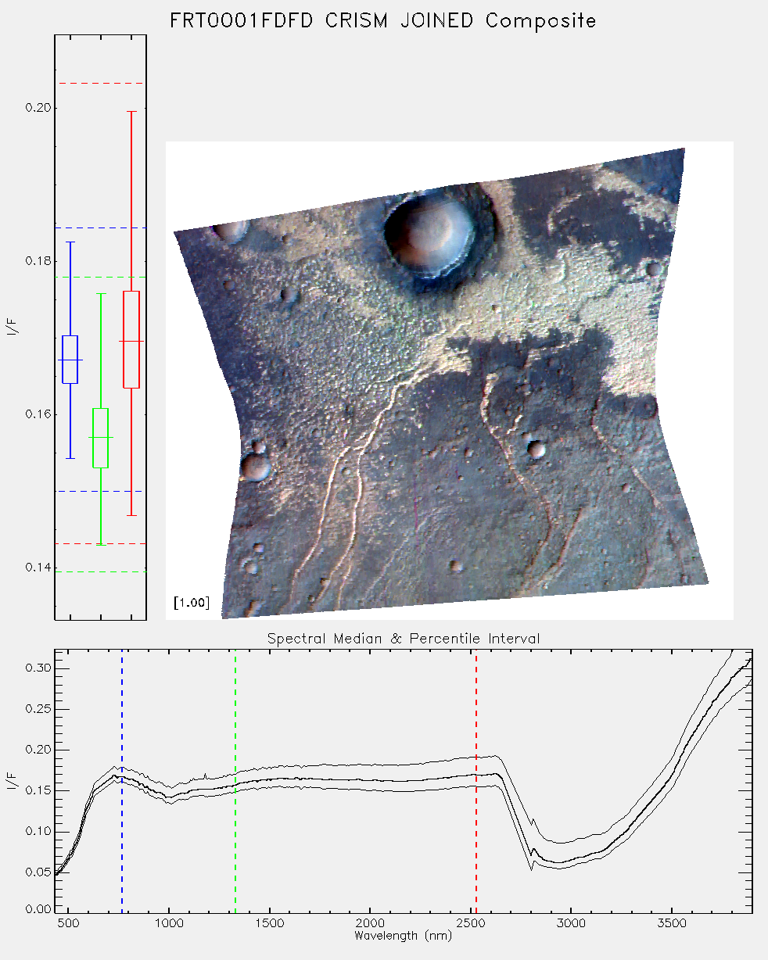Click the blue boxplot box
Image resolution: width=768 pixels, height=960 pixels.
click(x=70, y=360)
